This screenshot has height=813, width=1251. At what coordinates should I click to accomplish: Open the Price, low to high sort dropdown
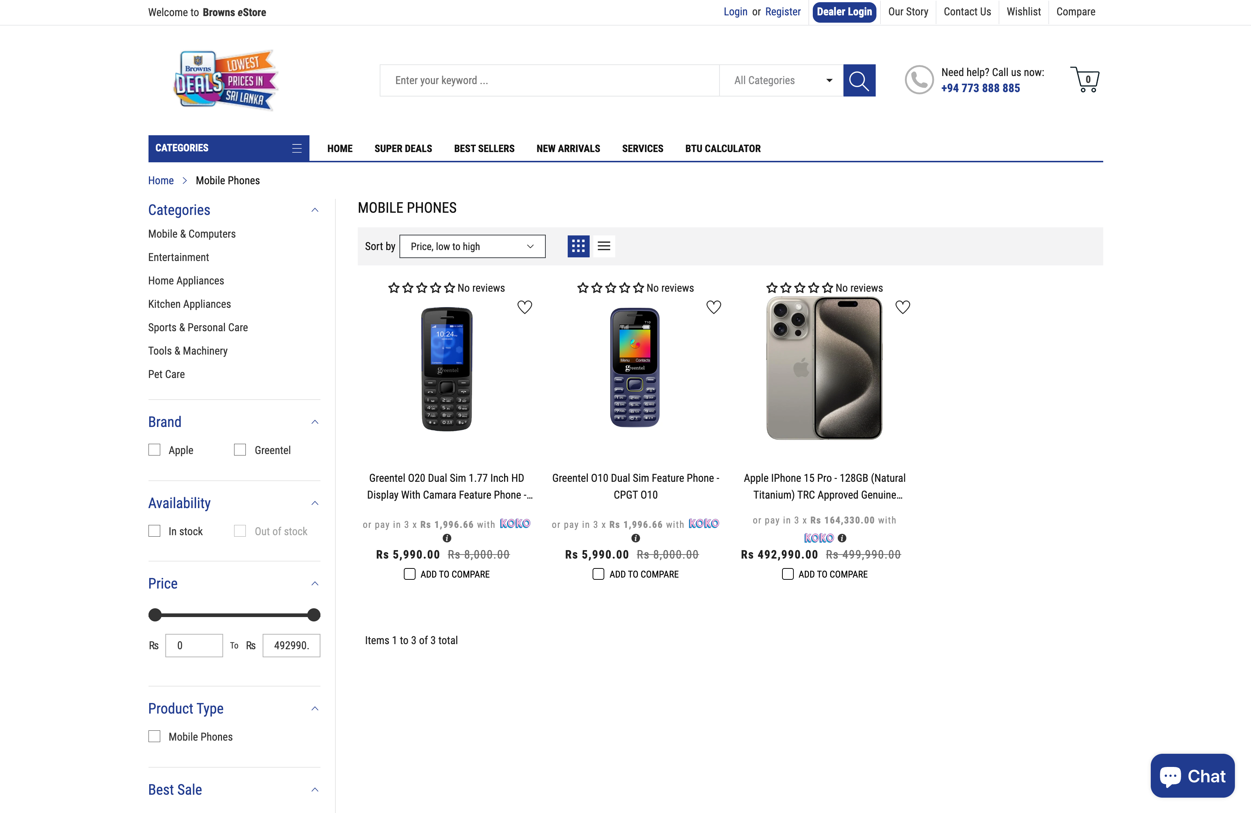click(472, 246)
